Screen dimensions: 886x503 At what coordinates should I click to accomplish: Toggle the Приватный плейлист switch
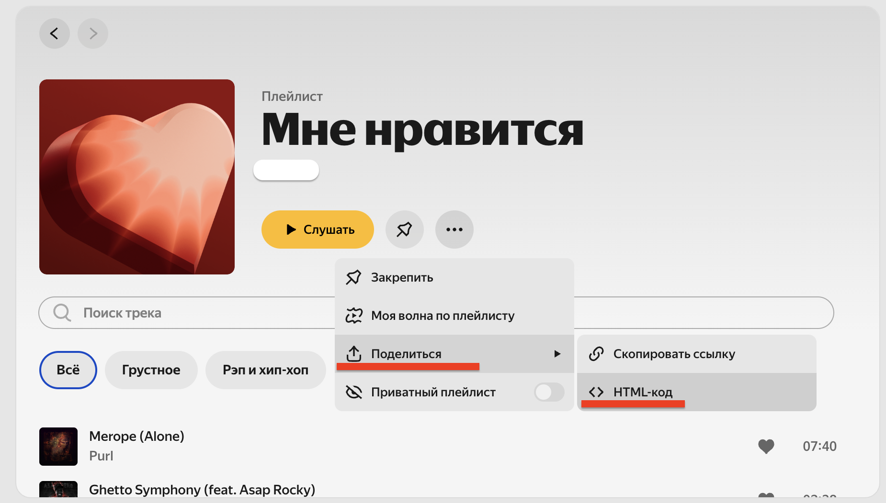pyautogui.click(x=549, y=392)
